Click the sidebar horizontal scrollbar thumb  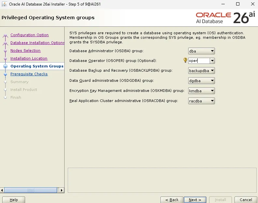pyautogui.click(x=31, y=190)
